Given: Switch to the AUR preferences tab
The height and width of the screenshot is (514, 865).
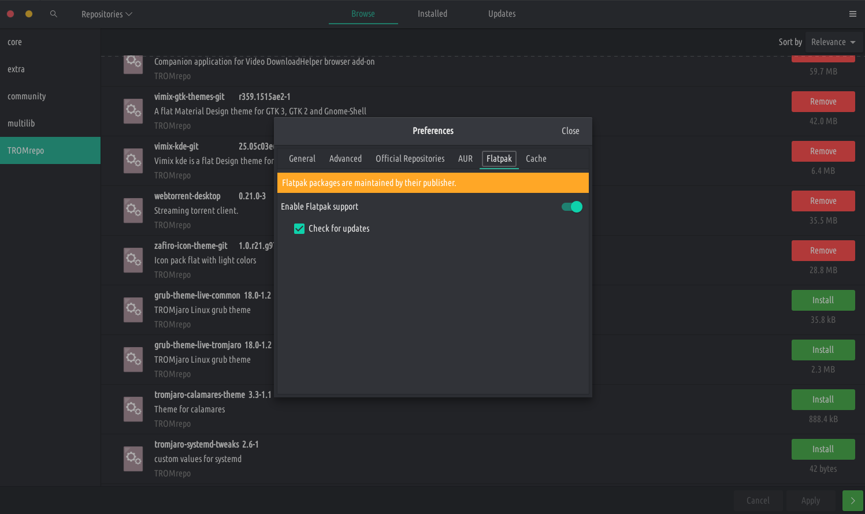Looking at the screenshot, I should click(x=465, y=159).
